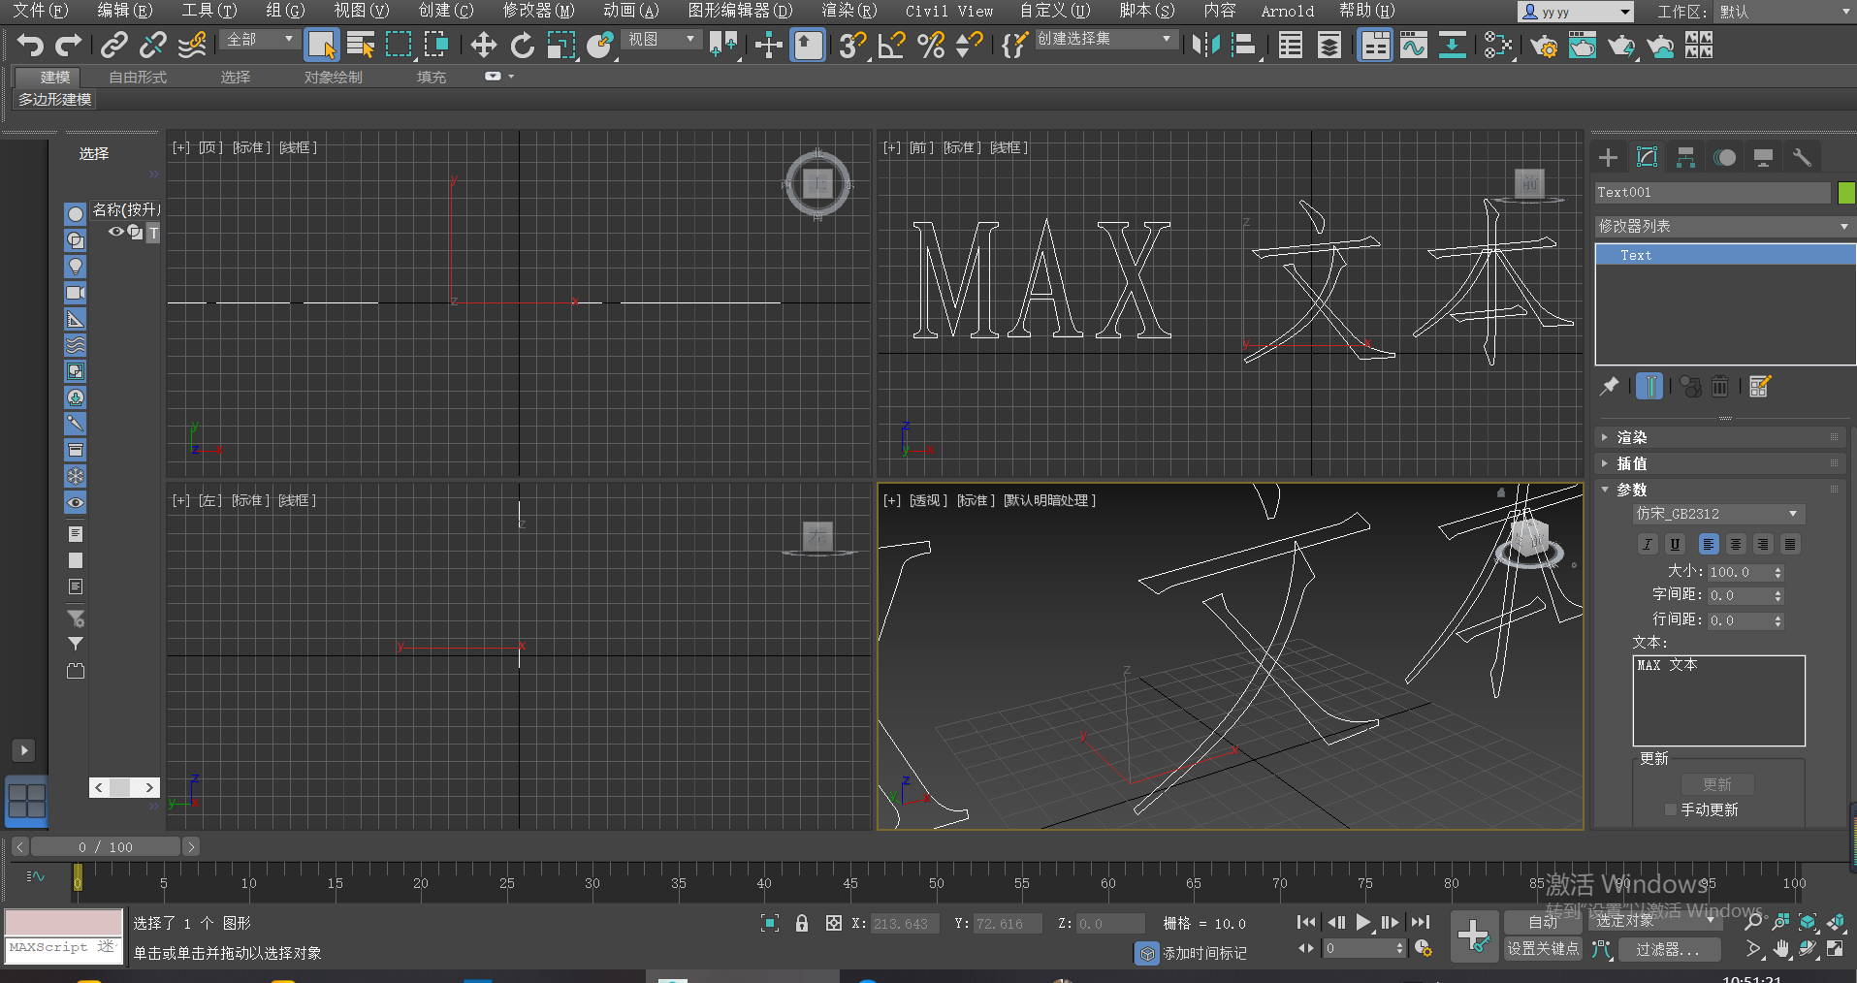Select the Select and Move tool
The width and height of the screenshot is (1857, 983).
pos(483,45)
